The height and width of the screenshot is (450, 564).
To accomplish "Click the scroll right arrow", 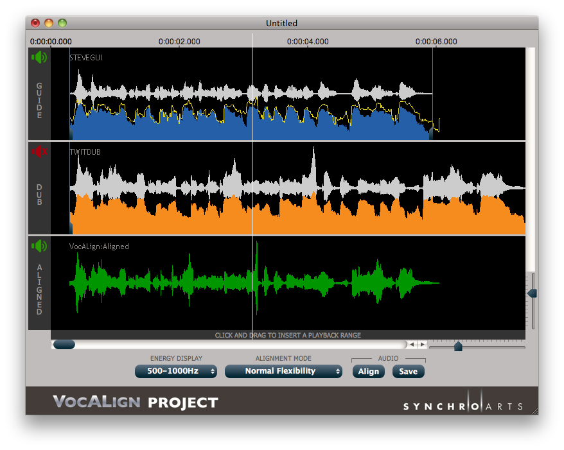I will point(422,345).
